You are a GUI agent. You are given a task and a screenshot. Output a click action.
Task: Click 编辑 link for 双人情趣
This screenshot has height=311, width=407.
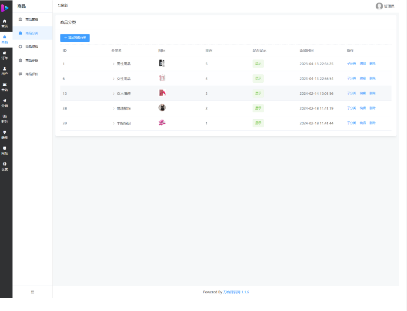(363, 93)
